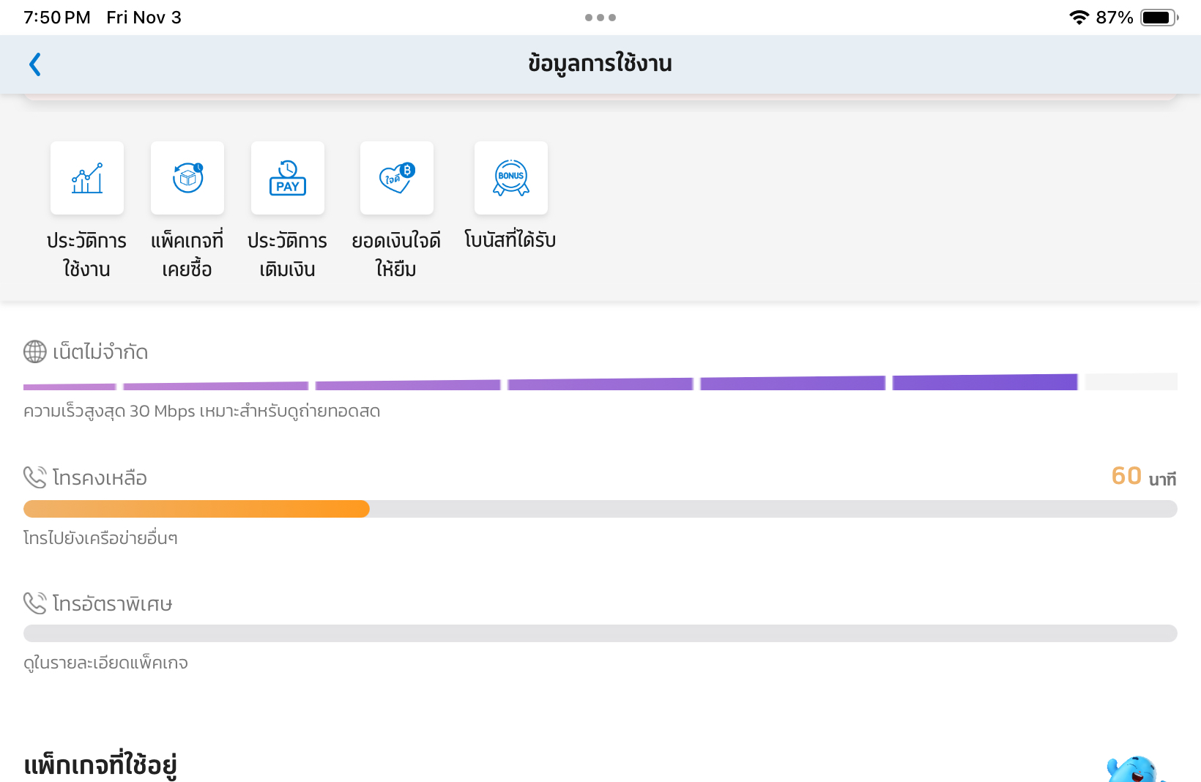Tap the back chevron in header
Image resolution: width=1201 pixels, height=782 pixels.
click(x=35, y=64)
